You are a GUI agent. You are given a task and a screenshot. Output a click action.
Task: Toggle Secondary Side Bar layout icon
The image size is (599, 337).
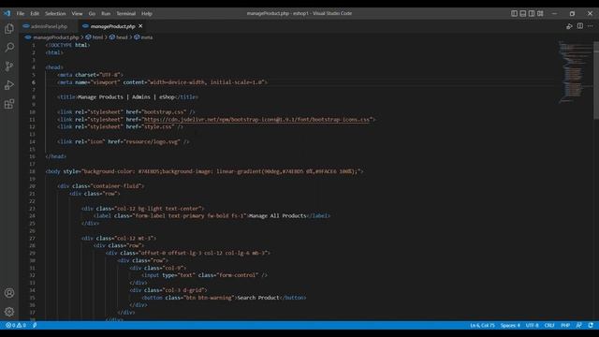[x=532, y=13]
